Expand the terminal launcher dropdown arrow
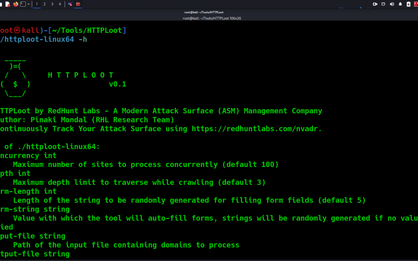The width and height of the screenshot is (418, 261). [28, 4]
